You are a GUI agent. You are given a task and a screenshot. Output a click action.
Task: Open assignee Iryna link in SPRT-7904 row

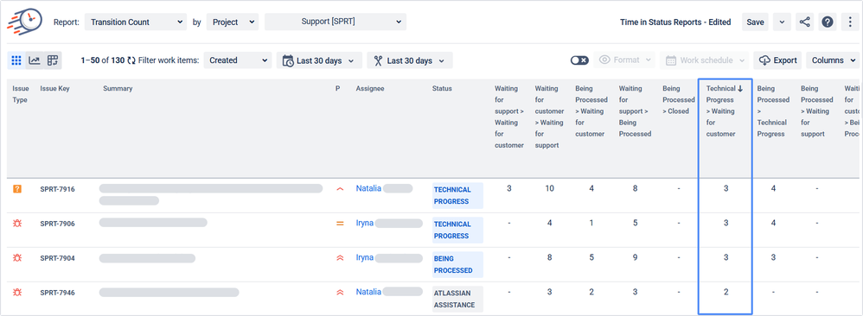pos(364,257)
